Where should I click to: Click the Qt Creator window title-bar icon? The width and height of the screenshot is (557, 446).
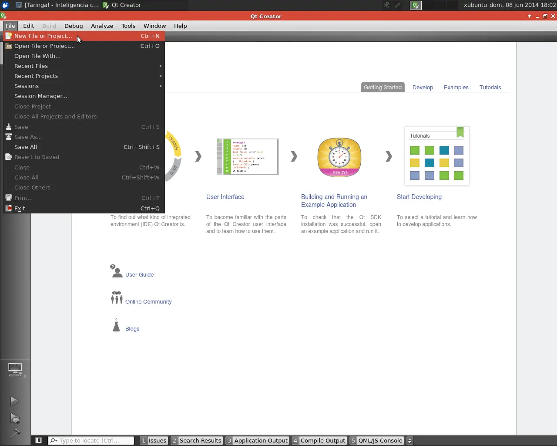pos(3,16)
